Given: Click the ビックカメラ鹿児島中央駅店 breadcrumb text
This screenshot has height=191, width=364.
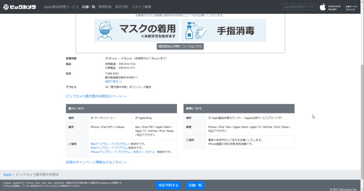Looking at the screenshot, I should pyautogui.click(x=37, y=175).
